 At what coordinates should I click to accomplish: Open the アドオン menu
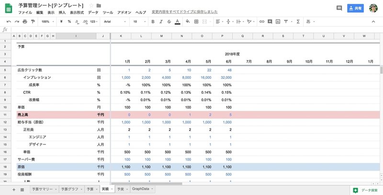click(124, 12)
